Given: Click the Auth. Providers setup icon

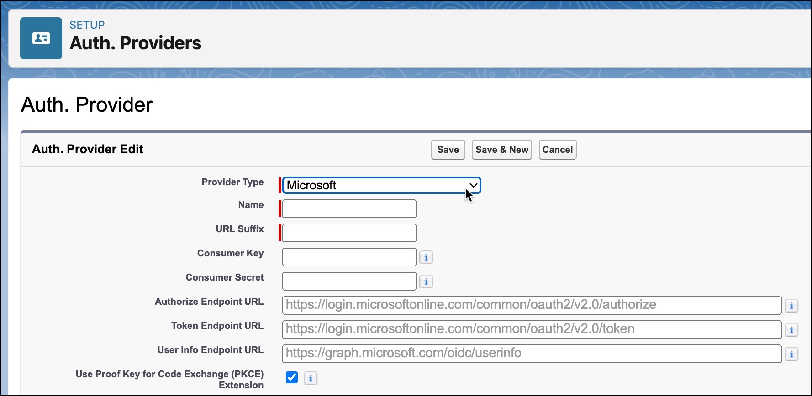Looking at the screenshot, I should click(x=41, y=38).
